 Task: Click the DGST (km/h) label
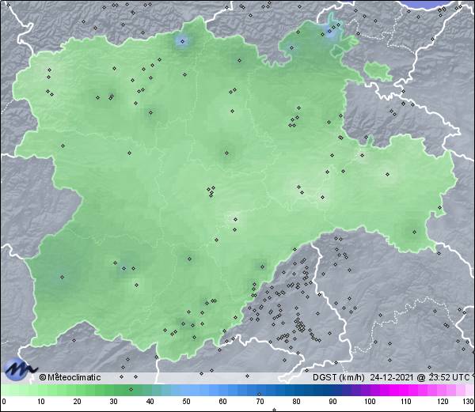click(x=339, y=377)
